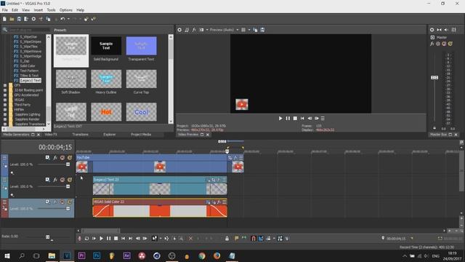Mute the Legacy Text video track
Screen dimensions: 465x262
62,180
